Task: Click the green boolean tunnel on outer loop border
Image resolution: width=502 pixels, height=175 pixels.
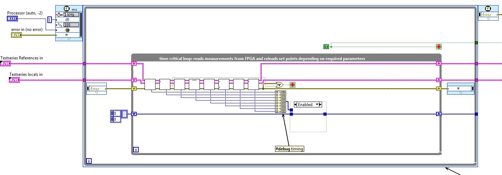Action: tap(476, 43)
